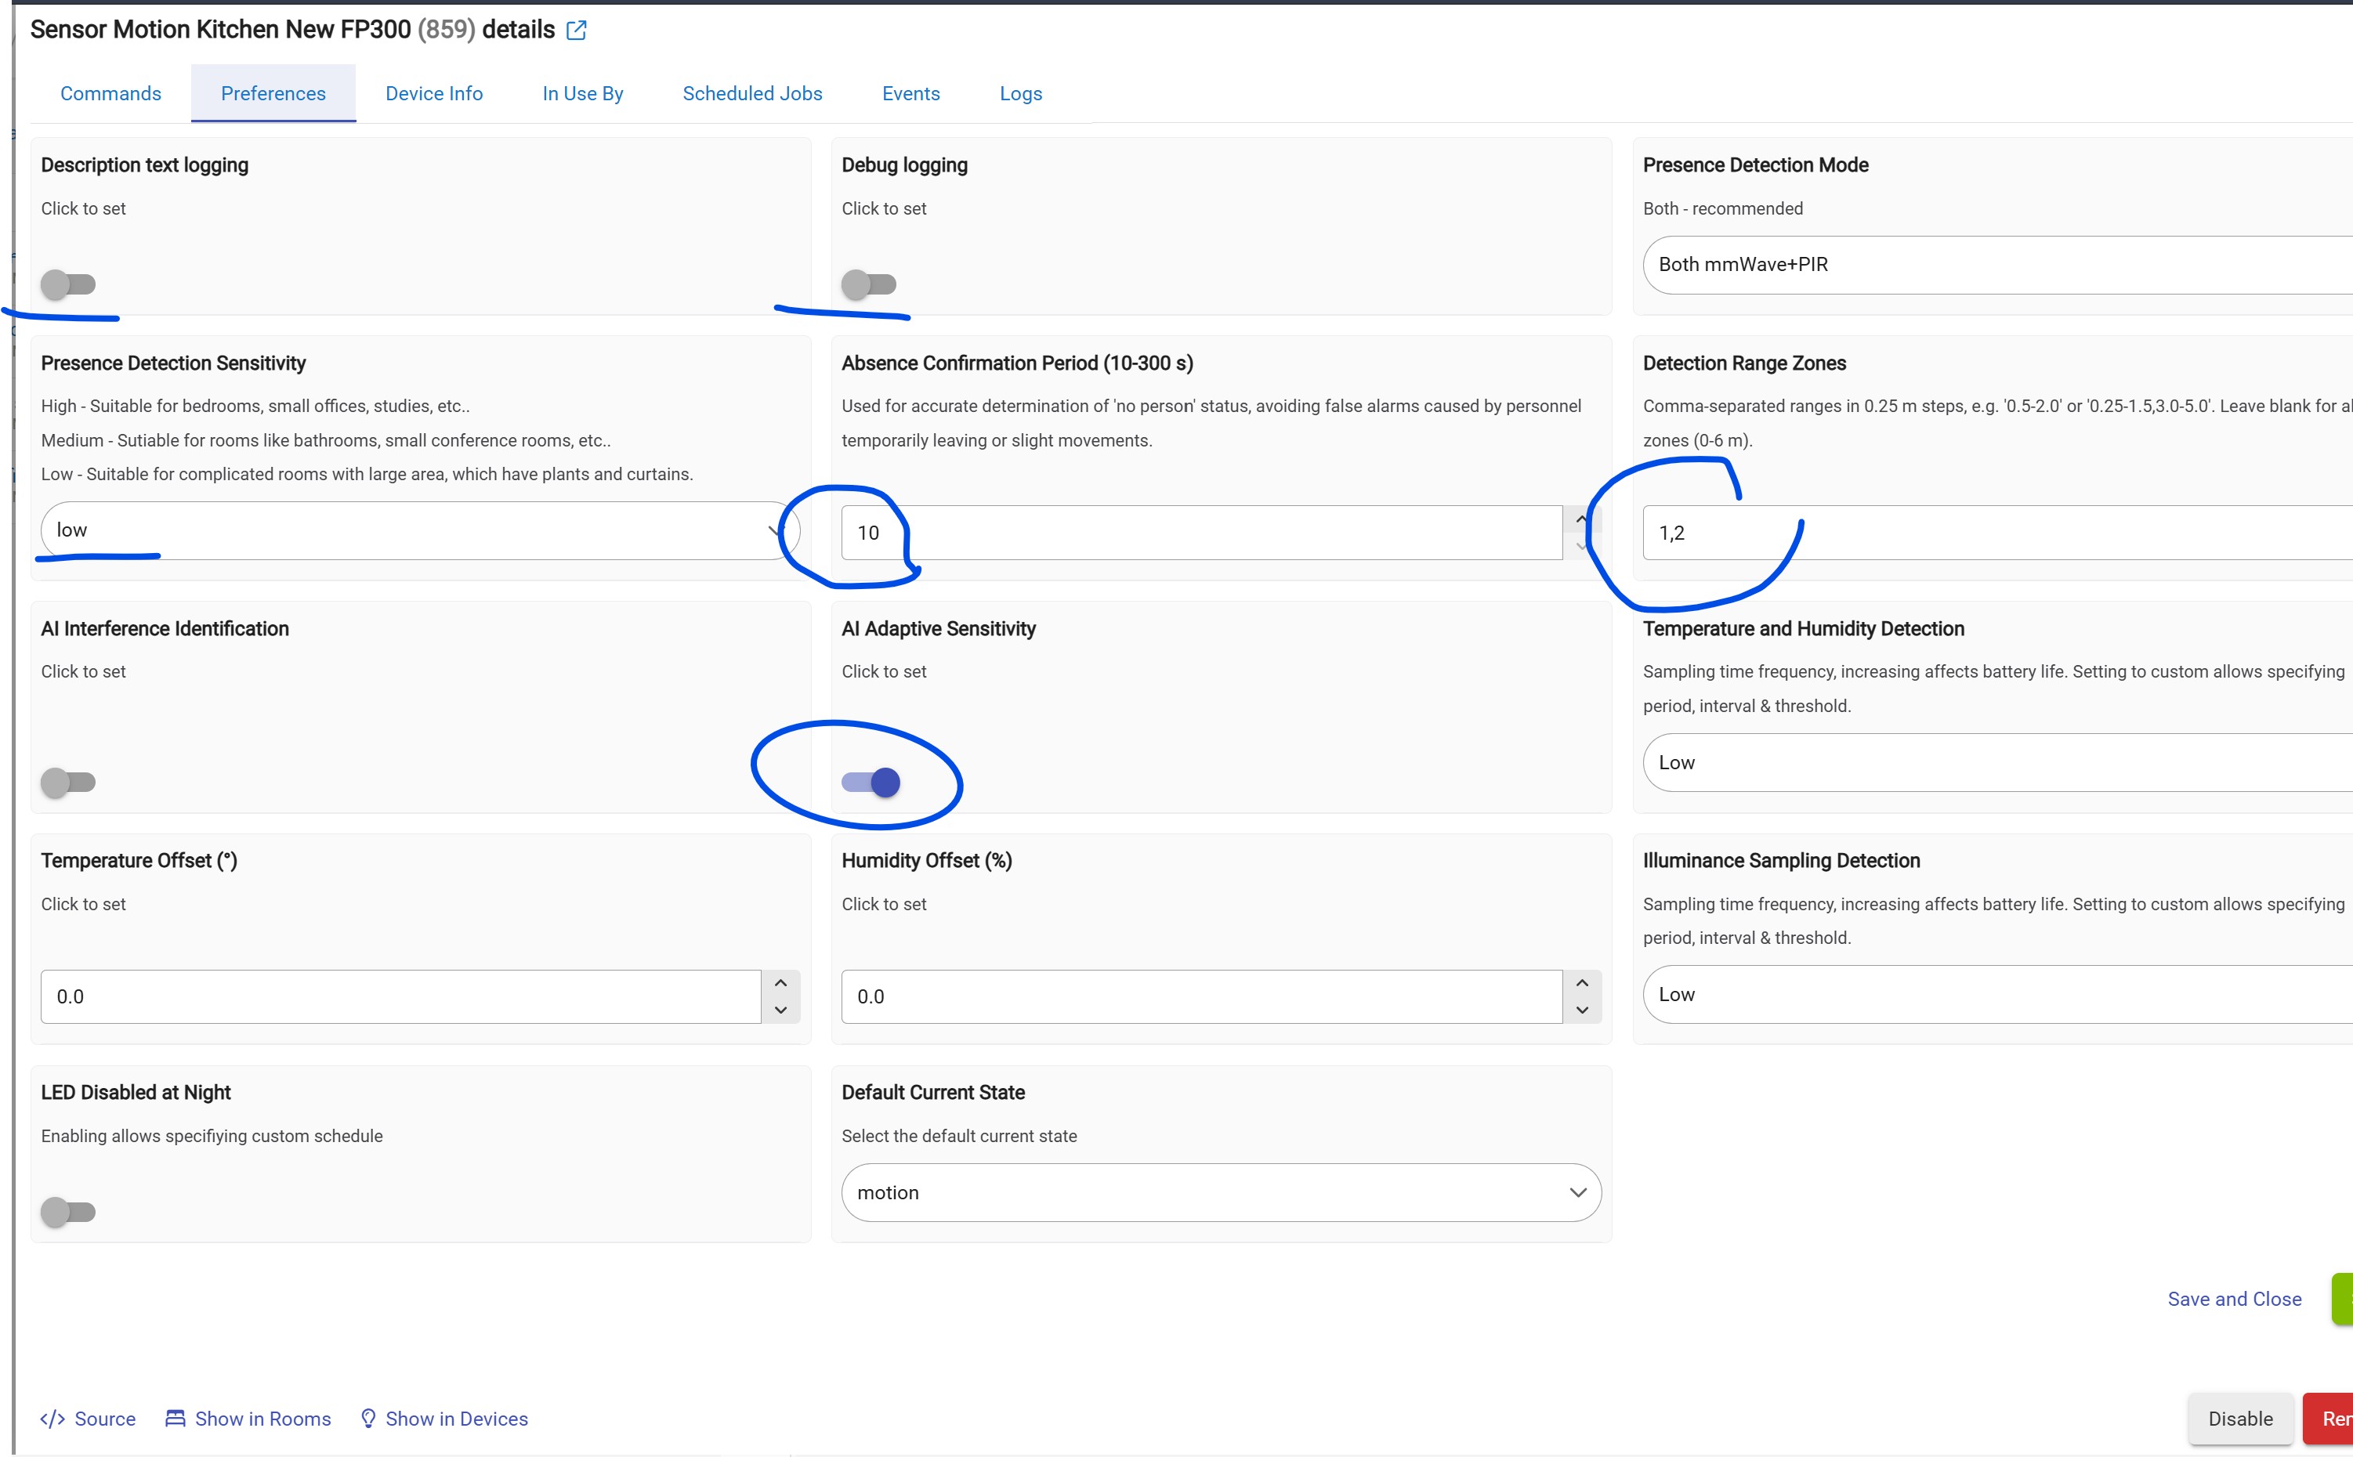Image resolution: width=2353 pixels, height=1457 pixels.
Task: Switch to the In Use By tab
Action: (x=583, y=93)
